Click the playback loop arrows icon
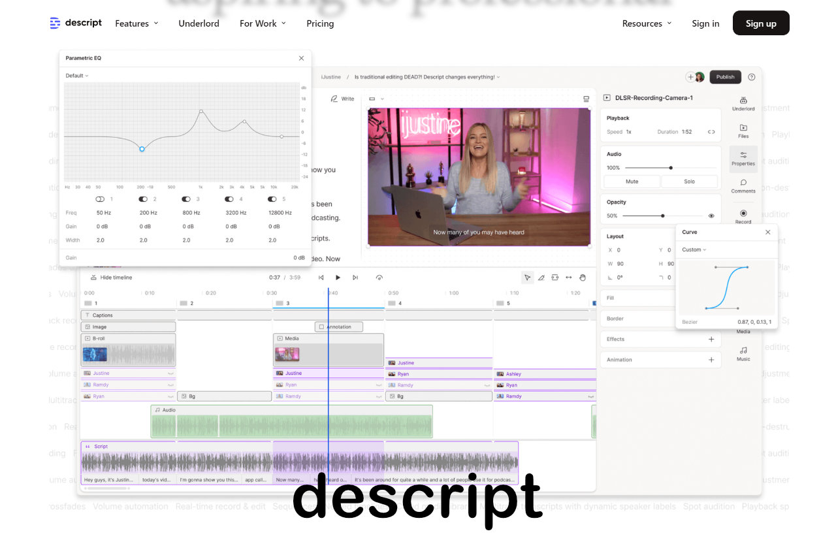The image size is (836, 542). [x=711, y=132]
